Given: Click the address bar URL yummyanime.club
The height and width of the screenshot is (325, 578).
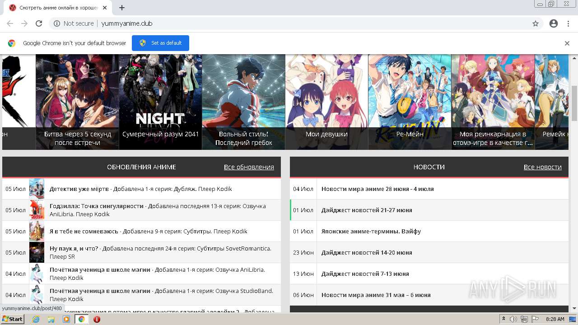Looking at the screenshot, I should click(127, 23).
